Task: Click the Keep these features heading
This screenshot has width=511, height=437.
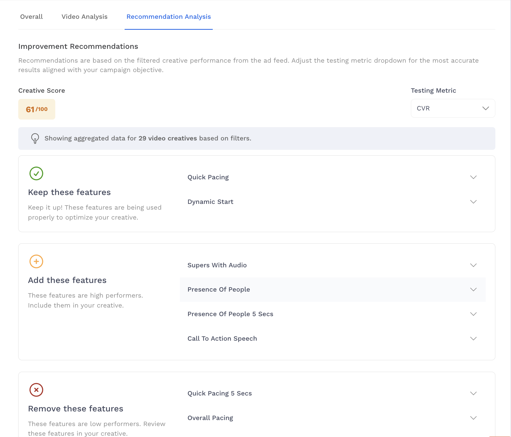Action: pos(69,192)
